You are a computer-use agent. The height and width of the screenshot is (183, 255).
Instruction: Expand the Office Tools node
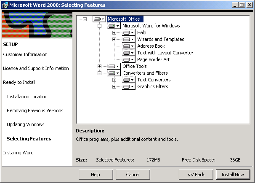[99, 66]
